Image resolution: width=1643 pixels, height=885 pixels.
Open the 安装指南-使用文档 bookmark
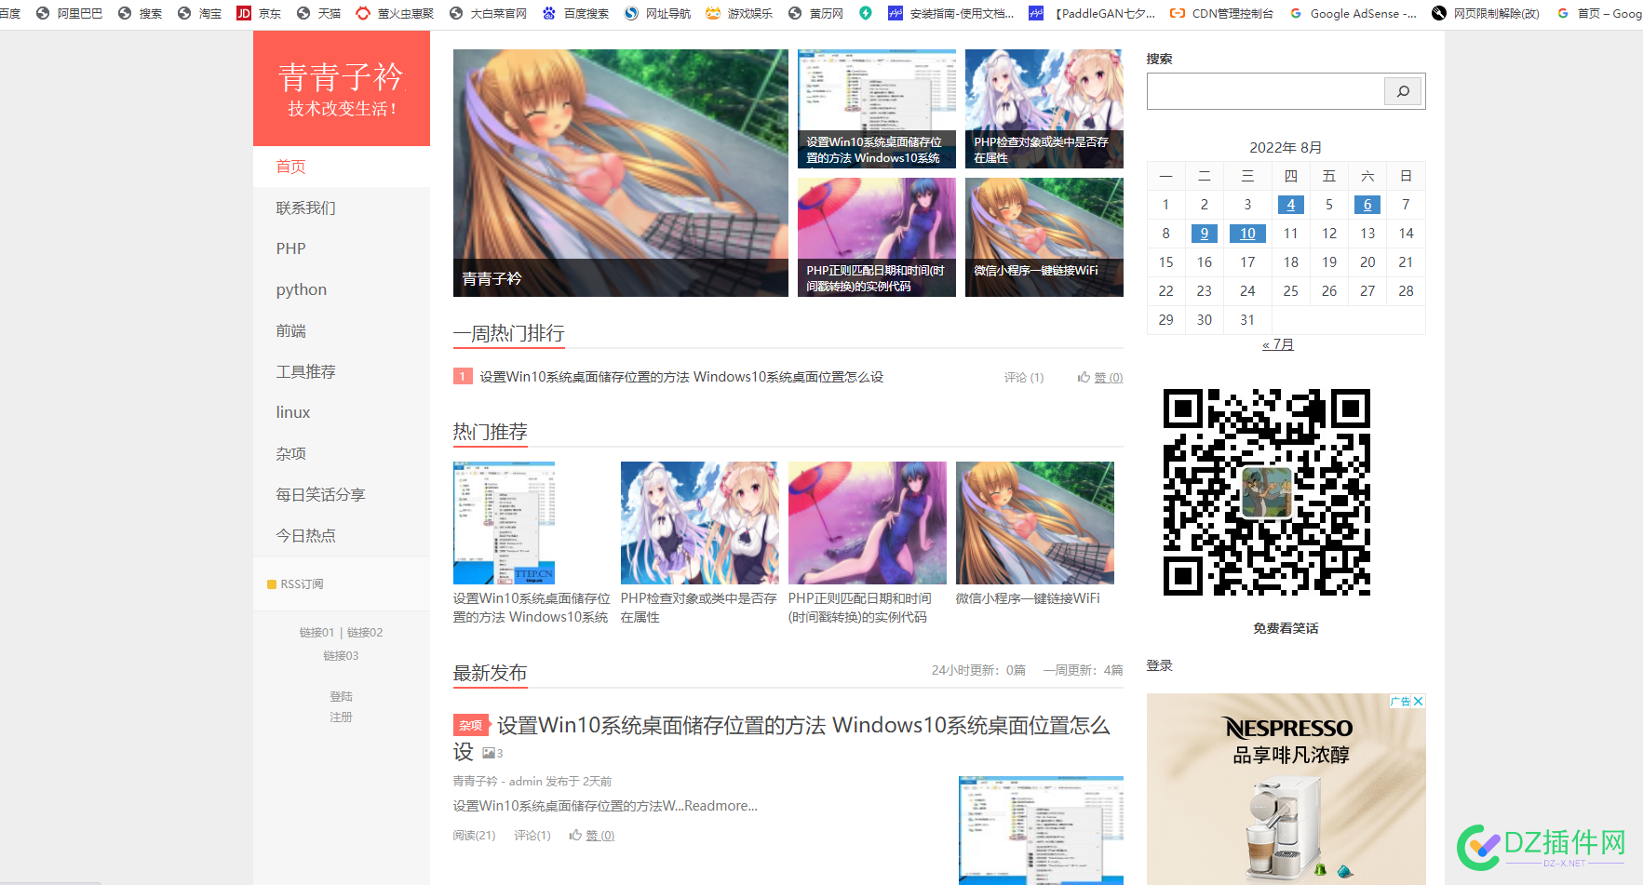click(x=951, y=13)
